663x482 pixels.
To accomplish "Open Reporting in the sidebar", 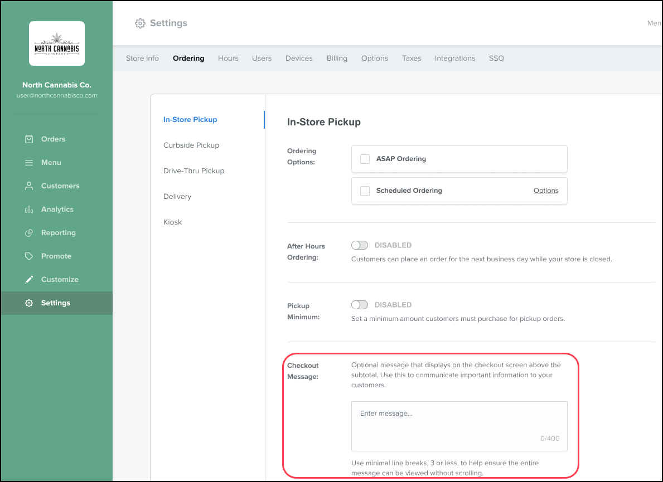I will [x=59, y=233].
